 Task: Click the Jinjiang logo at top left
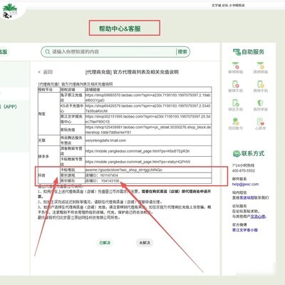click(10, 11)
